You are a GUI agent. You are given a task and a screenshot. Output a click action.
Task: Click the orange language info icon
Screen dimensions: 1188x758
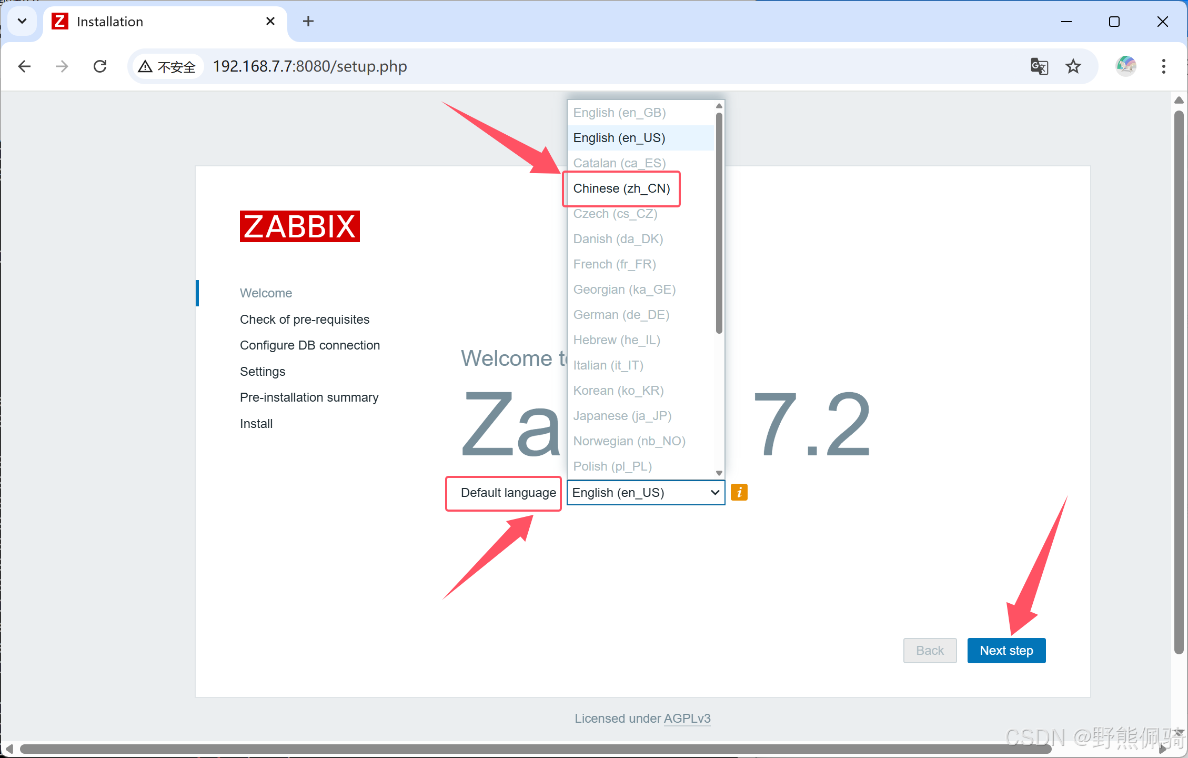point(739,492)
